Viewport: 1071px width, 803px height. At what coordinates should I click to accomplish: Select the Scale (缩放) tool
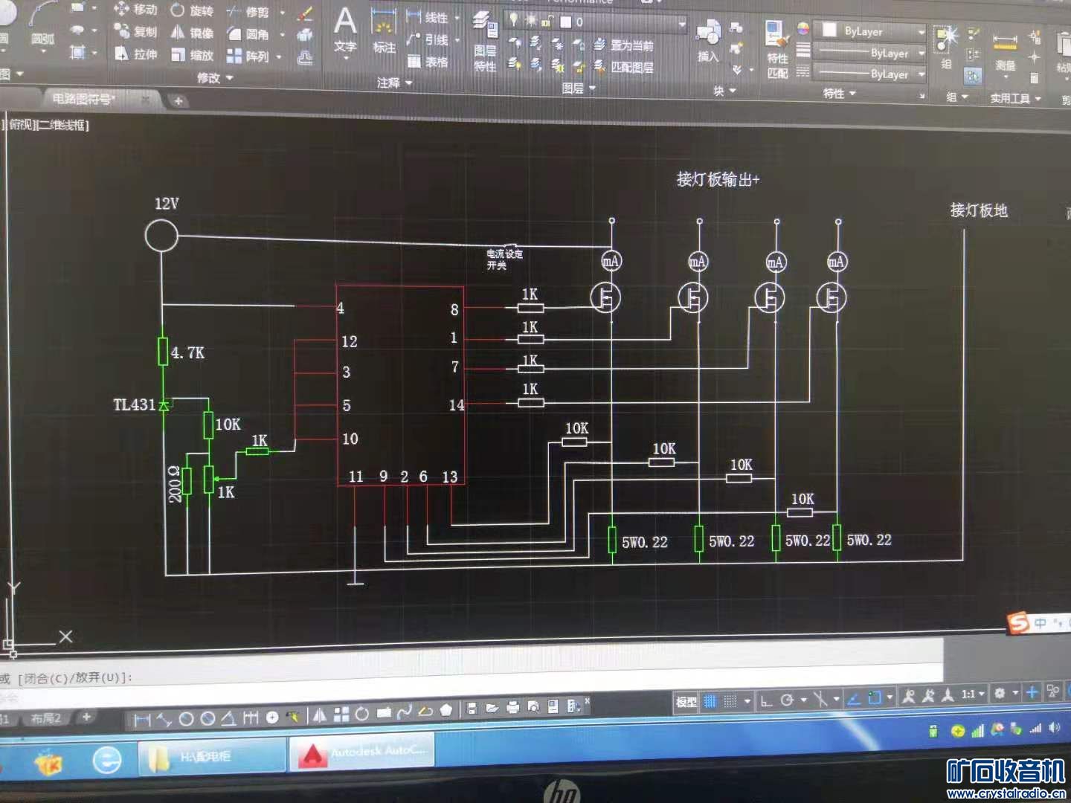pos(192,55)
